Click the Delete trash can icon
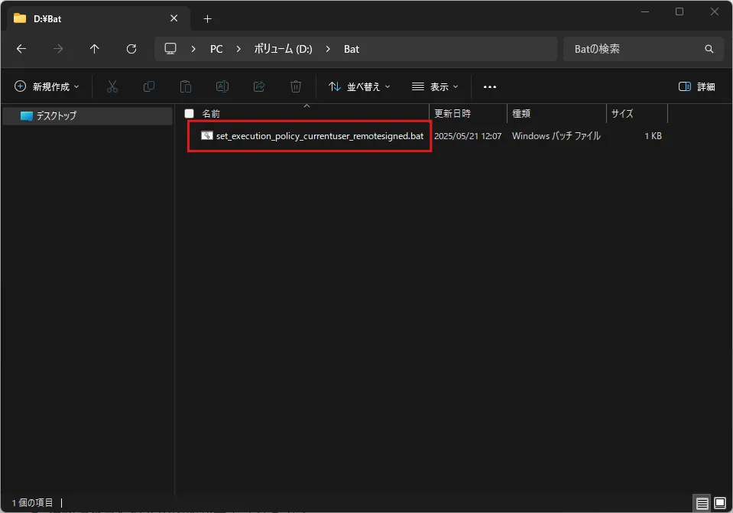This screenshot has width=733, height=513. point(296,86)
